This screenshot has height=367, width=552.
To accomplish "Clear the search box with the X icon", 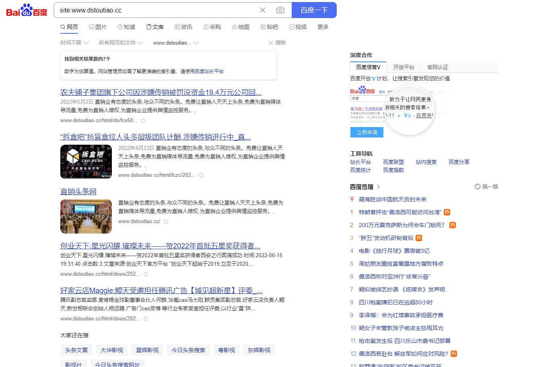I will 263,10.
